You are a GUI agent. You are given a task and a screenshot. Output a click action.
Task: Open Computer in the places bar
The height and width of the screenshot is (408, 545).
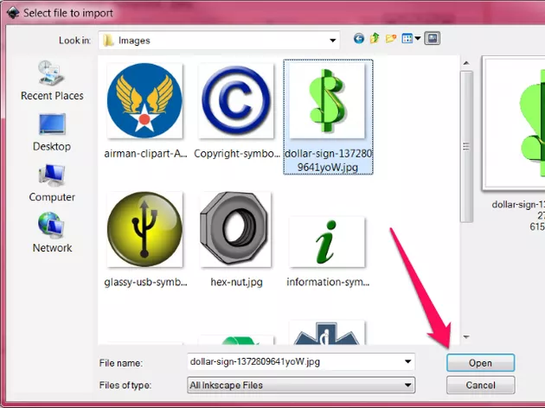pos(52,182)
